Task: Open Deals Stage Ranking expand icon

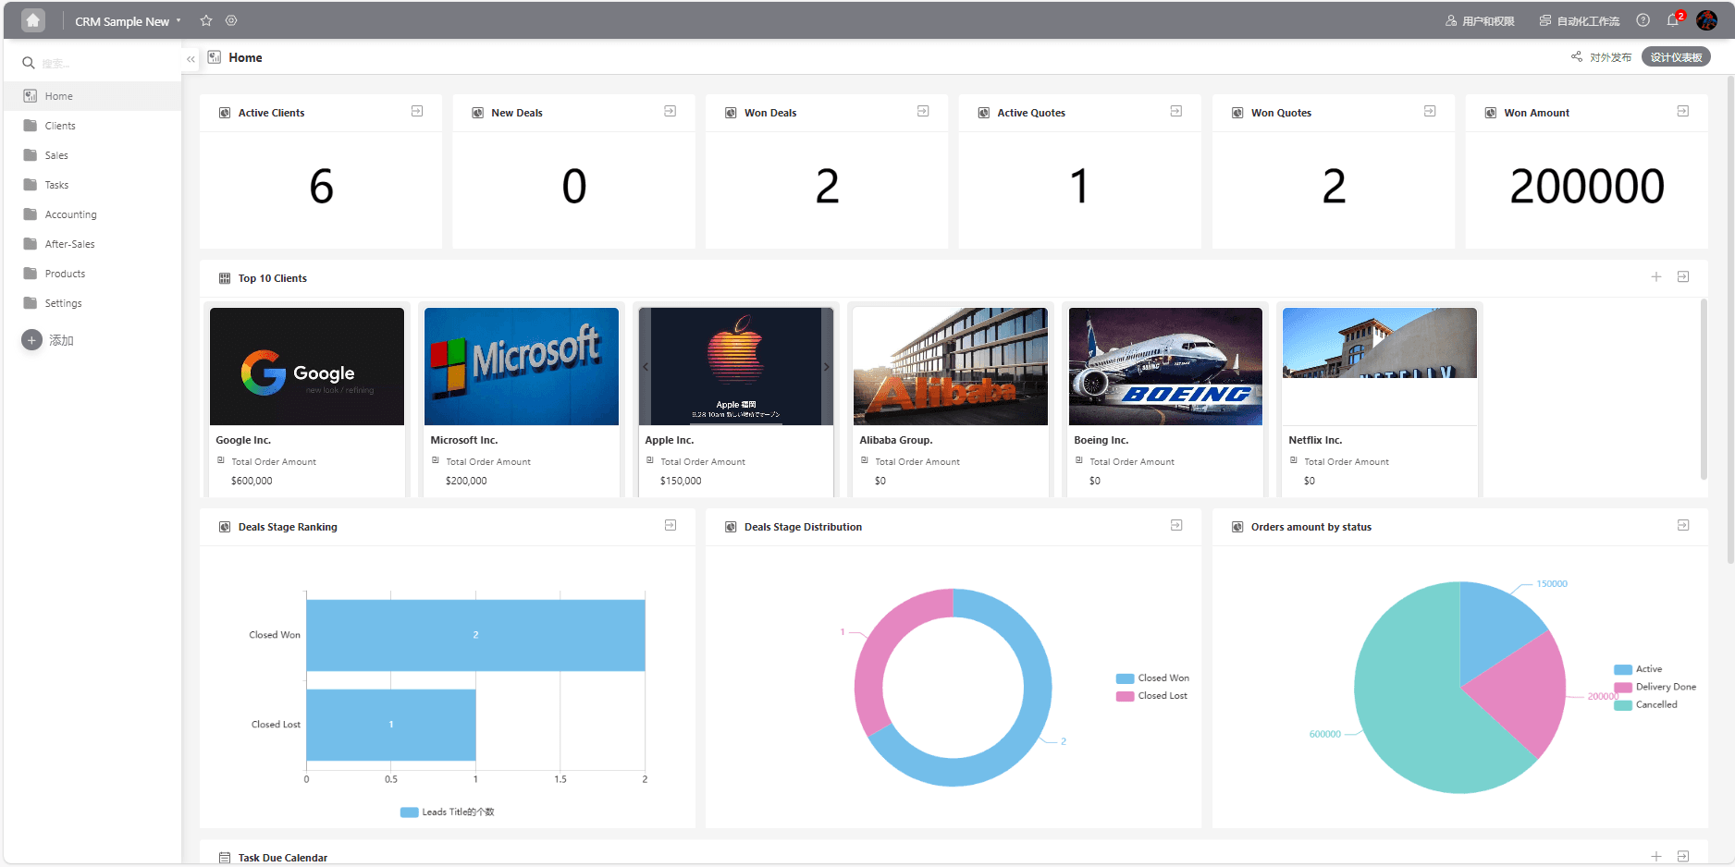Action: [671, 525]
